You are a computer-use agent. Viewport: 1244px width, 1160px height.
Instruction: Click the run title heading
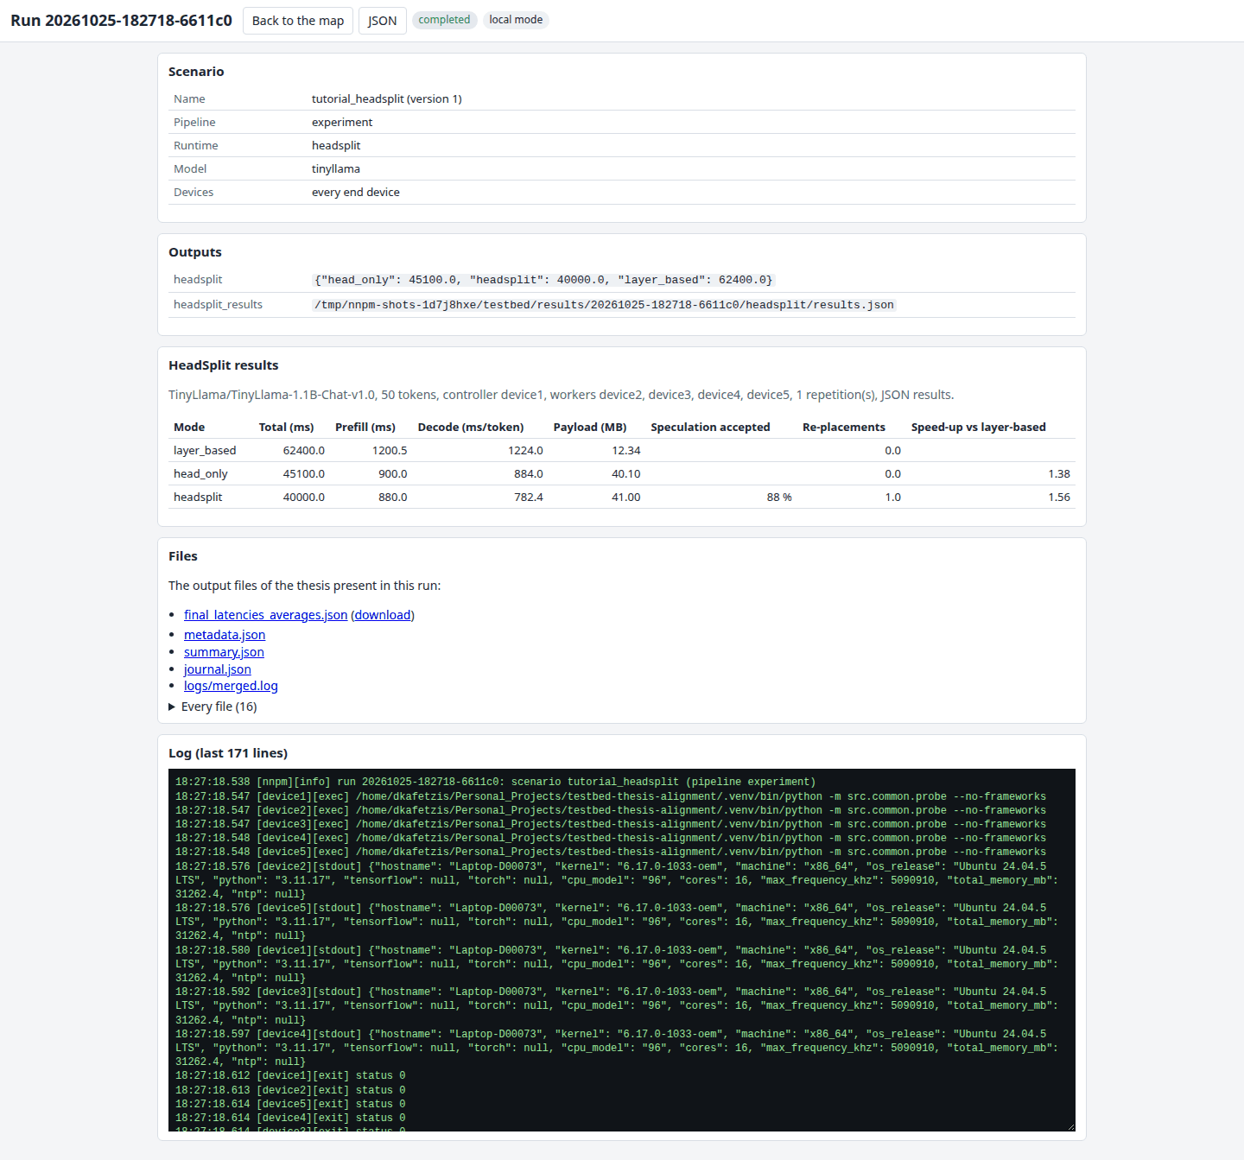[122, 21]
